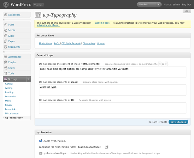Click the subscribe via iTunes link
The height and width of the screenshot is (158, 194).
48,25
